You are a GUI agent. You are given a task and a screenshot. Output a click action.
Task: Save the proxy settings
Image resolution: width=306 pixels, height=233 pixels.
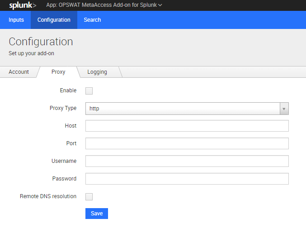tap(97, 214)
